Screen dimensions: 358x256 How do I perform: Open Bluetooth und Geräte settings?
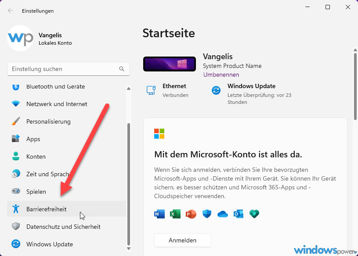[66, 86]
